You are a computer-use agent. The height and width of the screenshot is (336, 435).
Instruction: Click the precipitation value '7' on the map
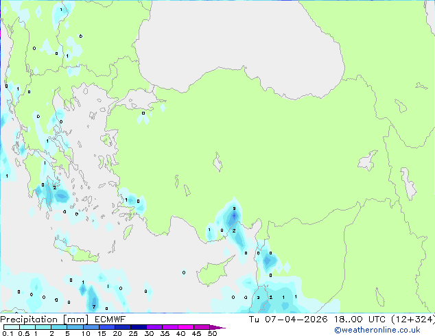point(94,307)
